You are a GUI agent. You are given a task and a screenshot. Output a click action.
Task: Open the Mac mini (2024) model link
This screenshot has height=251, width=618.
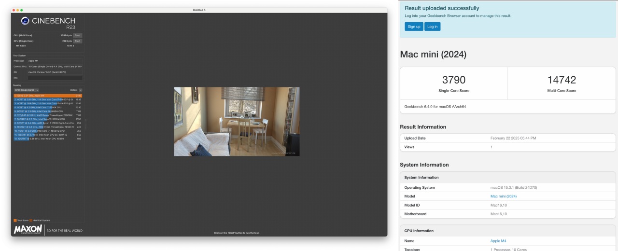[503, 196]
